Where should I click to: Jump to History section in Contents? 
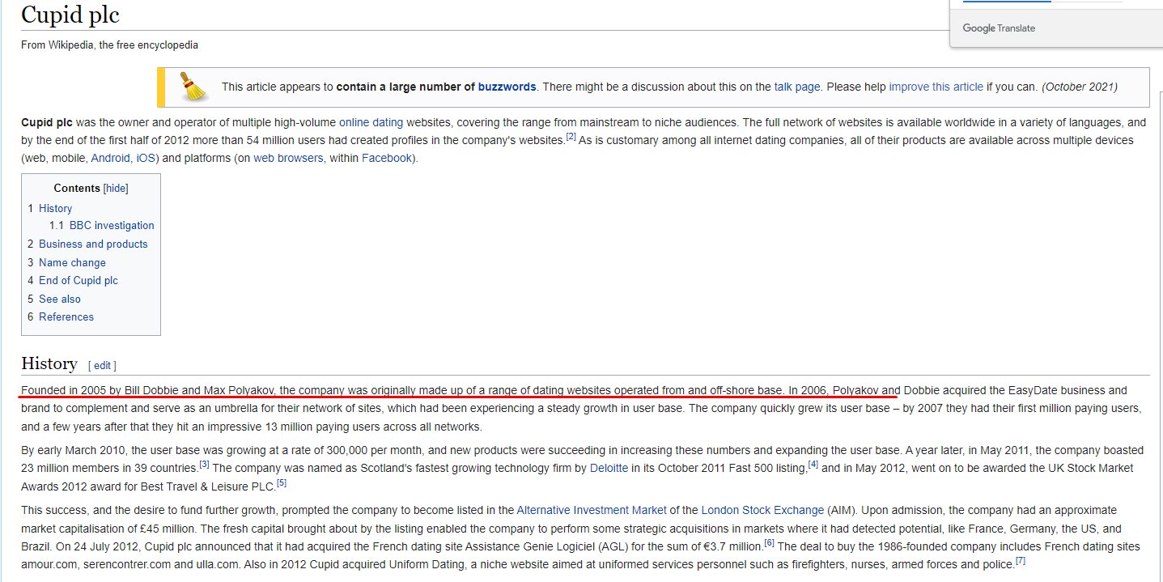point(55,208)
